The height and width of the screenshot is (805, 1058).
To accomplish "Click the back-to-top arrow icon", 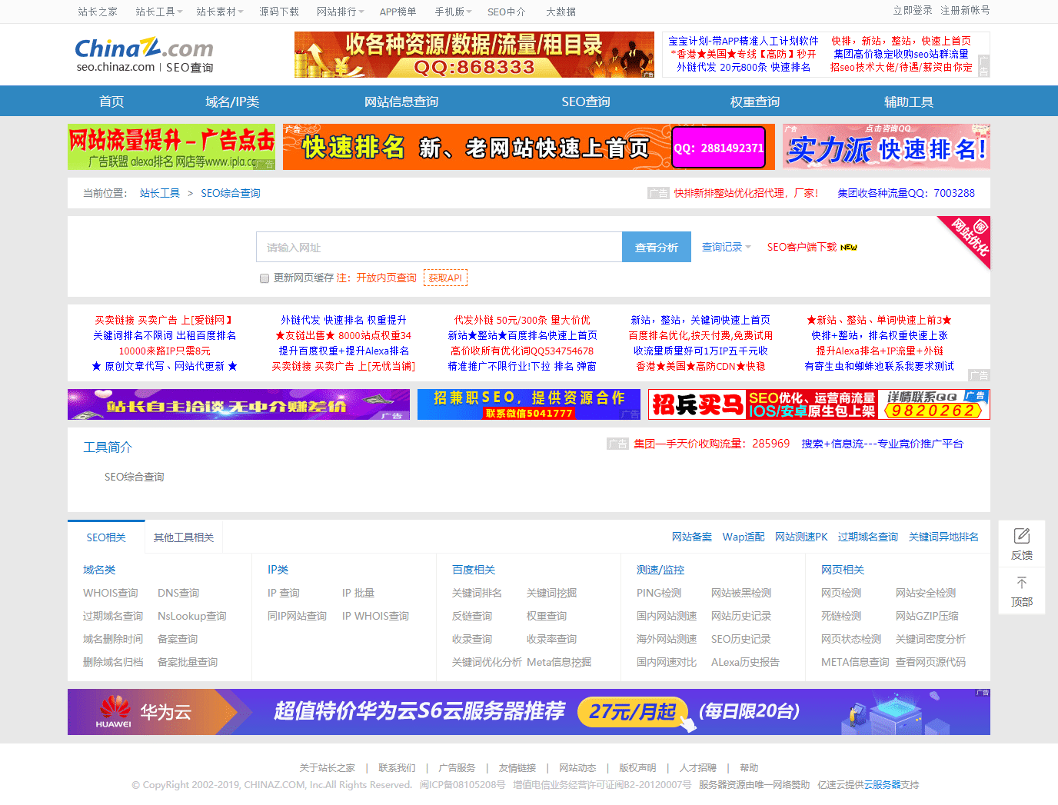I will pos(1021,583).
